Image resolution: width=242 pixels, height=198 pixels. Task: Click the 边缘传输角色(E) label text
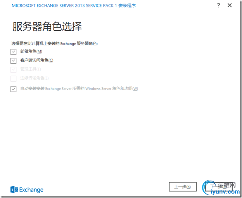coord(35,78)
